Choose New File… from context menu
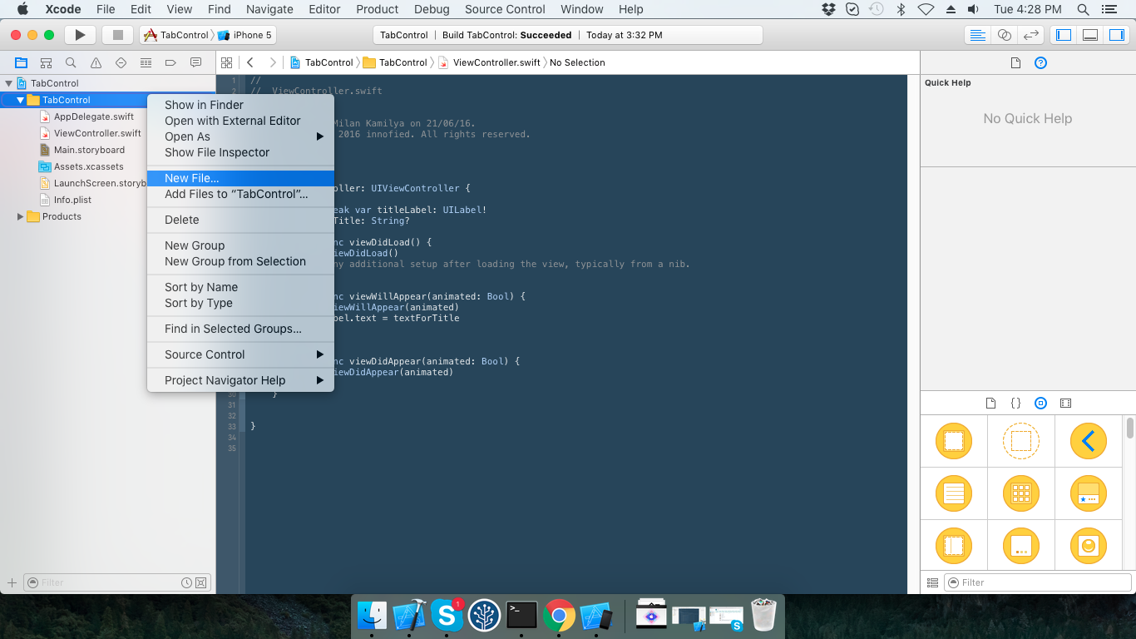The height and width of the screenshot is (639, 1136). 240,178
